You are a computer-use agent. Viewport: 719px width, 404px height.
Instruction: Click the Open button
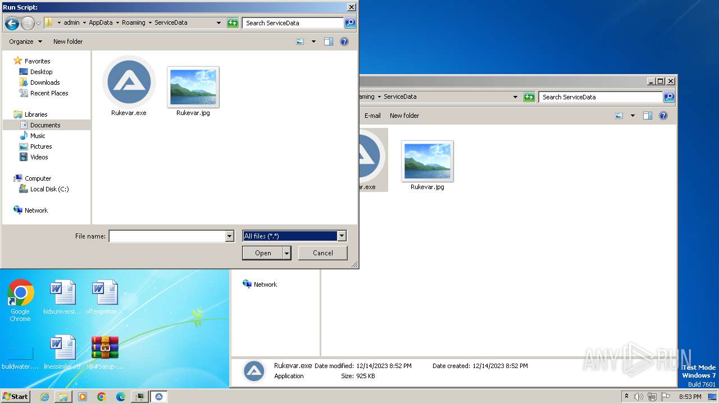[263, 253]
